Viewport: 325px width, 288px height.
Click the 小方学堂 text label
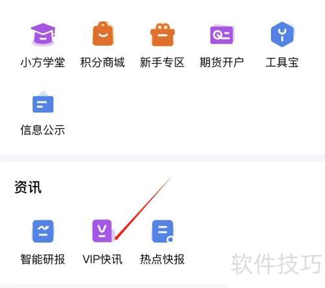point(43,62)
